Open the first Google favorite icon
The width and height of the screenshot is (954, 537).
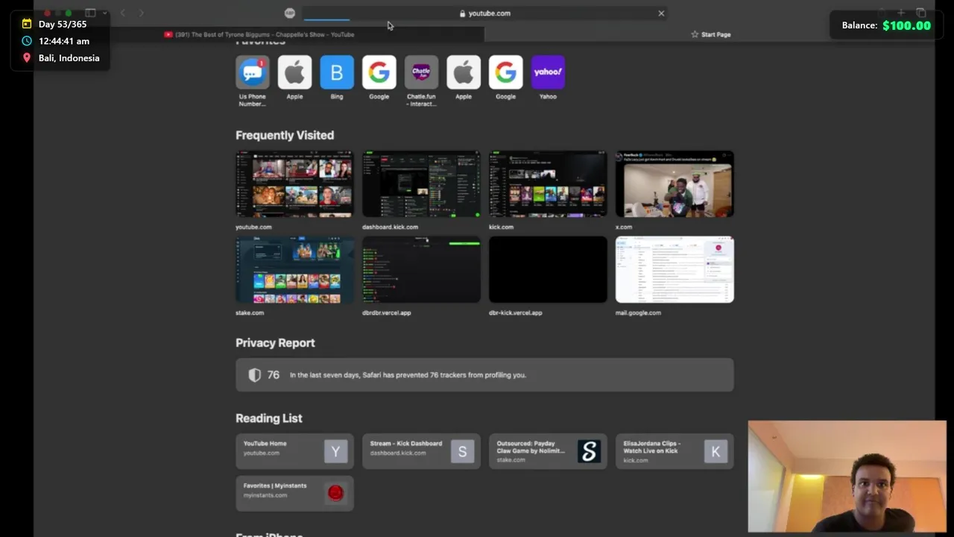[379, 72]
